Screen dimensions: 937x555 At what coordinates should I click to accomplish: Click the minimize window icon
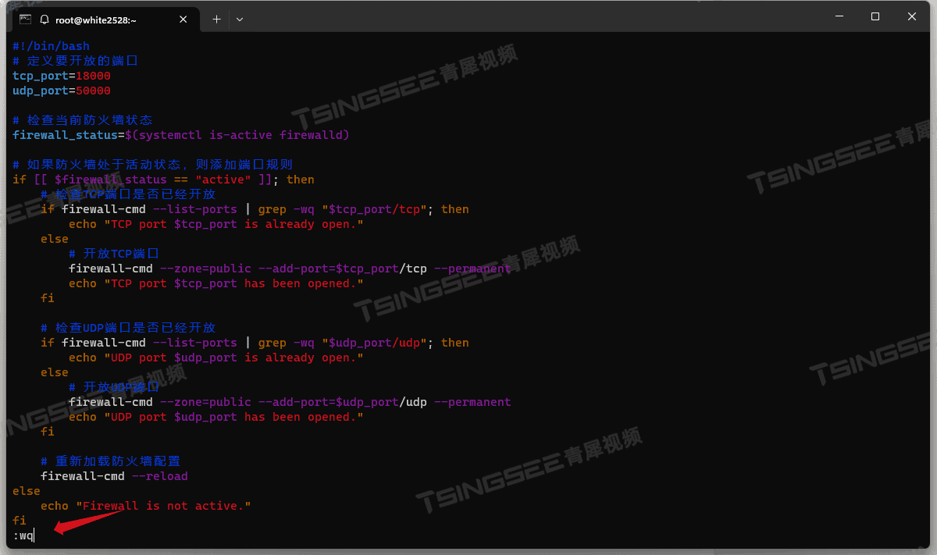click(x=839, y=16)
